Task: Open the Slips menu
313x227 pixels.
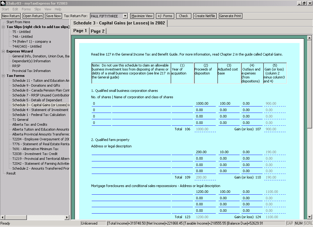Action: (x=38, y=9)
